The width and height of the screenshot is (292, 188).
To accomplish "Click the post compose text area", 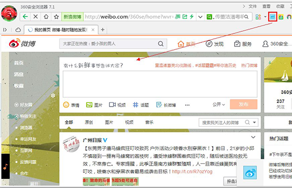I will point(160,84).
